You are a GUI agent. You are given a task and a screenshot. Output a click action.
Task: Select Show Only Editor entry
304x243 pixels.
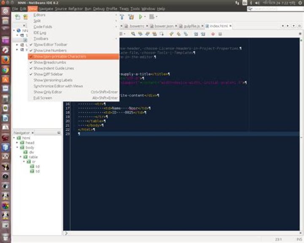tap(73, 92)
